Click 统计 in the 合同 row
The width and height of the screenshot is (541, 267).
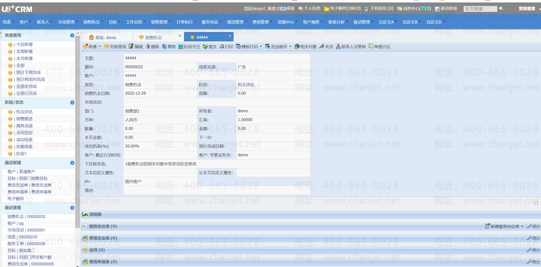tap(533, 250)
